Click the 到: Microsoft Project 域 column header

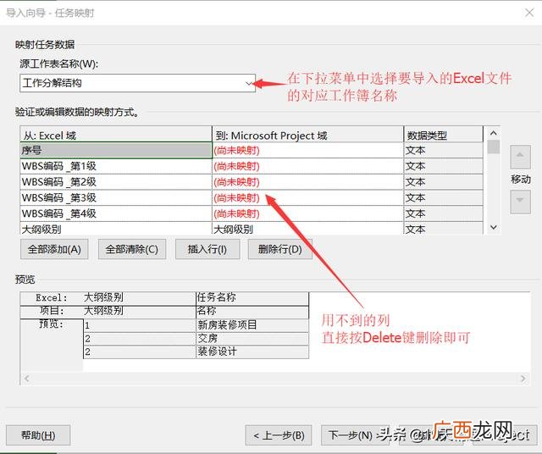tap(308, 135)
